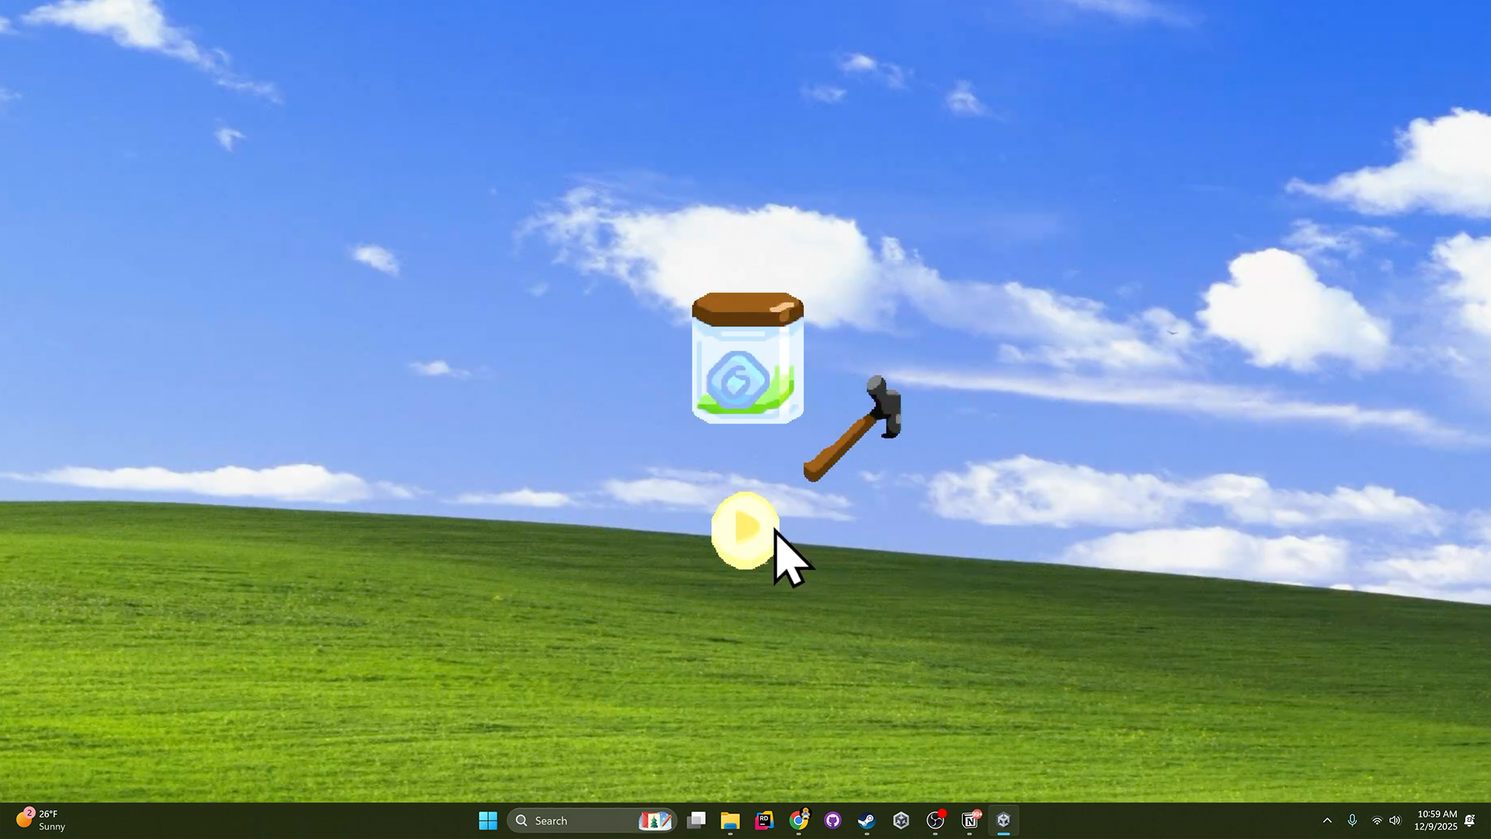The height and width of the screenshot is (839, 1491).
Task: Expand hidden system tray icons
Action: pyautogui.click(x=1328, y=821)
